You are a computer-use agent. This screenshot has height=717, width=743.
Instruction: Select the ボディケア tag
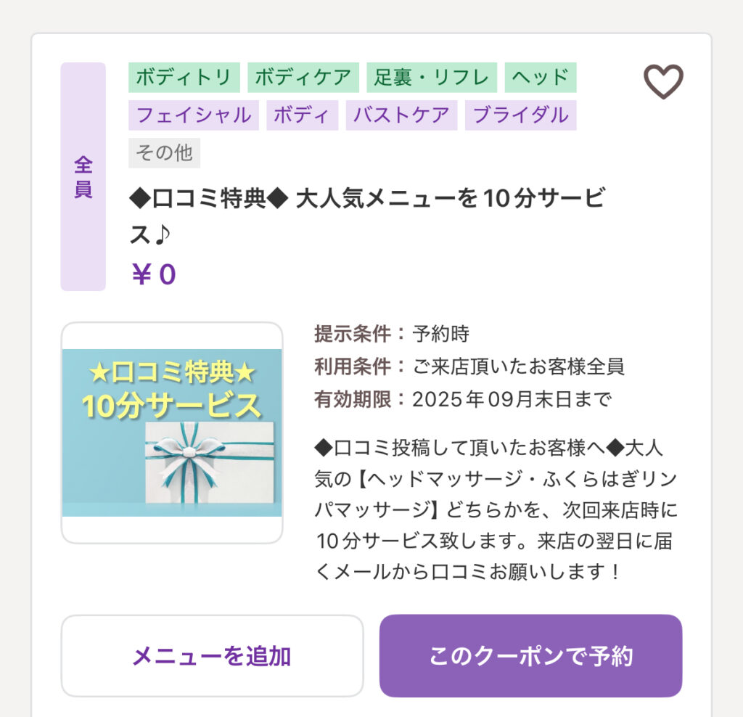[x=303, y=77]
